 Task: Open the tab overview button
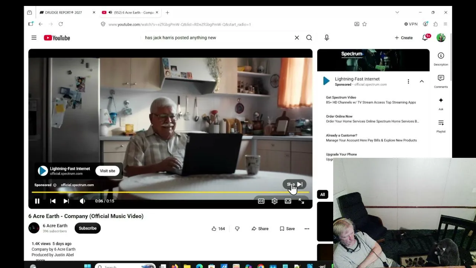29,12
